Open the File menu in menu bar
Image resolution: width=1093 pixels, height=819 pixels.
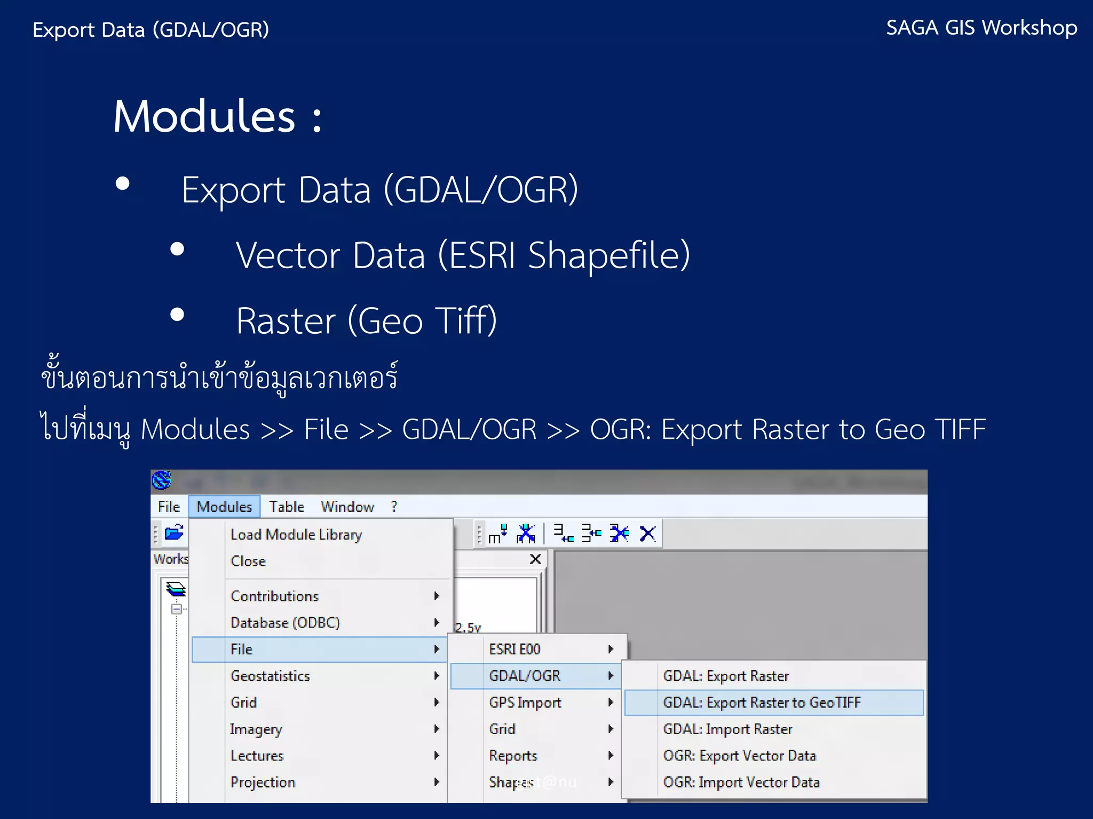[169, 507]
